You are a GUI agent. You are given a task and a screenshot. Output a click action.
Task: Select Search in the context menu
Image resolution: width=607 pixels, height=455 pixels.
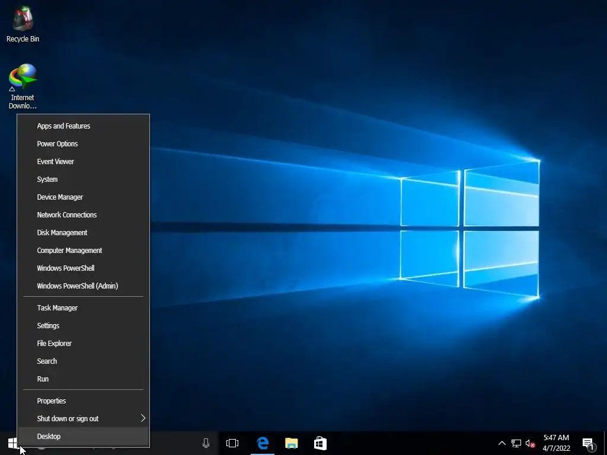click(83, 361)
